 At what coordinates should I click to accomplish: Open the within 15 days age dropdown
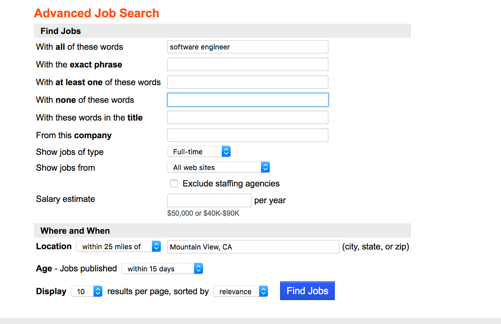(x=162, y=269)
